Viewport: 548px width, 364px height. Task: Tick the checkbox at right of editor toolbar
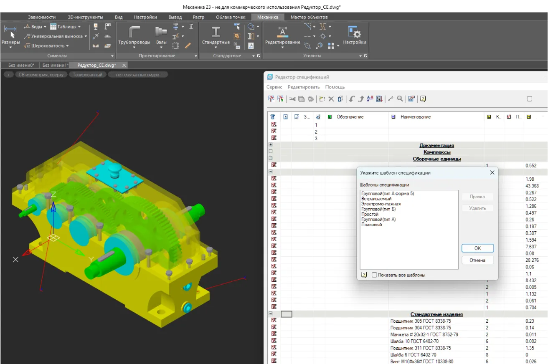[530, 99]
